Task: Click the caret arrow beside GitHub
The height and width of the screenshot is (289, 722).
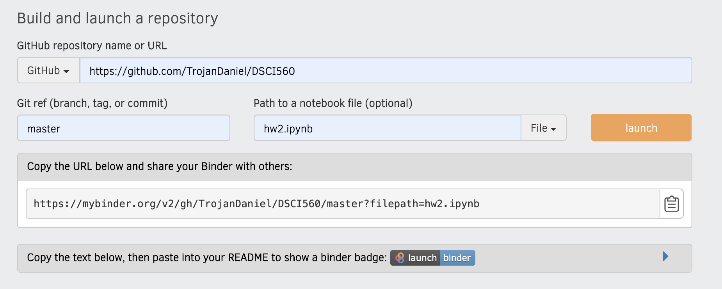Action: [66, 72]
